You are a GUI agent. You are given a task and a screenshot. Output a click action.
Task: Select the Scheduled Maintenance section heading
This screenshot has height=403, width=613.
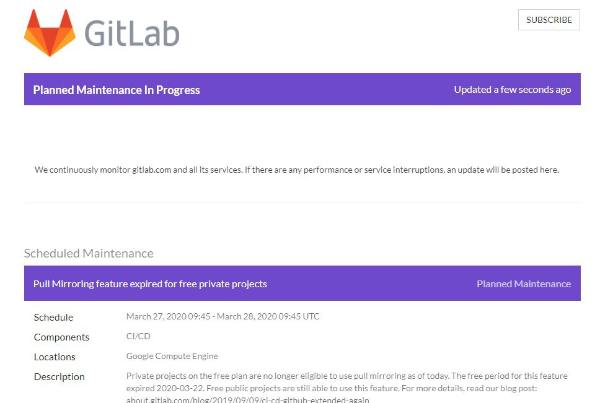tap(89, 253)
